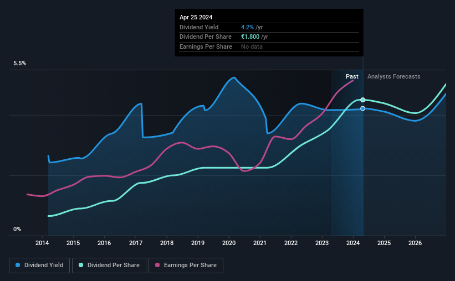This screenshot has width=455, height=281.
Task: Click the 2026 x-axis label
Action: [415, 243]
